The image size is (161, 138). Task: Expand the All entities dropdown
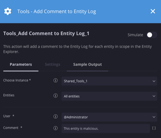109,96
